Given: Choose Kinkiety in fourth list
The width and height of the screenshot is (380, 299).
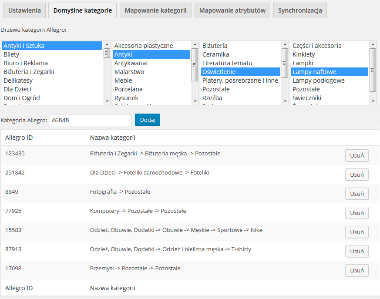Looking at the screenshot, I should point(330,54).
